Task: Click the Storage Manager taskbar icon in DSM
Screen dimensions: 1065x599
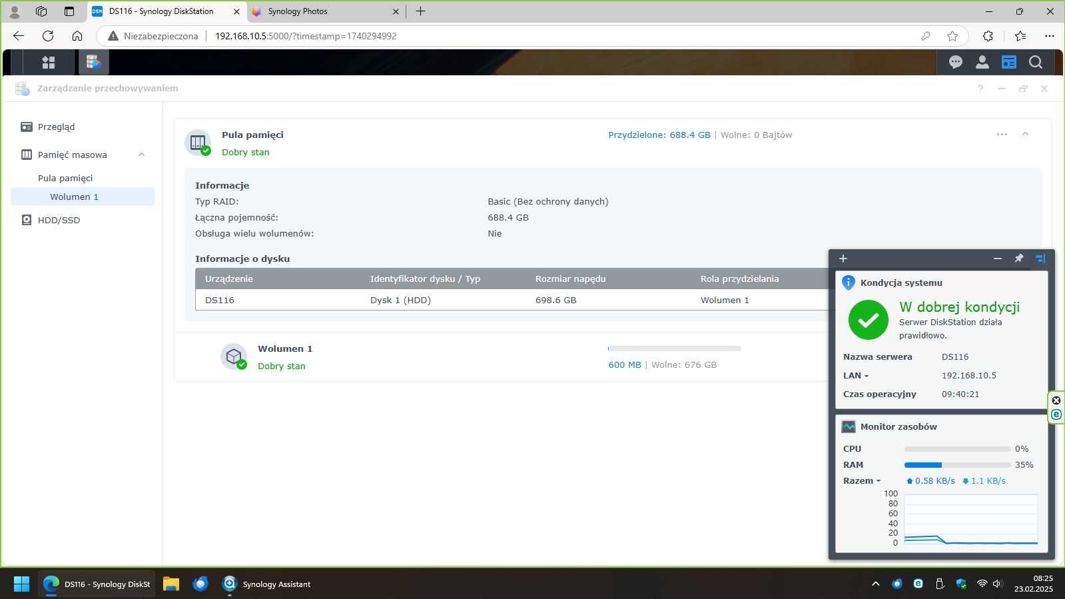Action: coord(93,63)
